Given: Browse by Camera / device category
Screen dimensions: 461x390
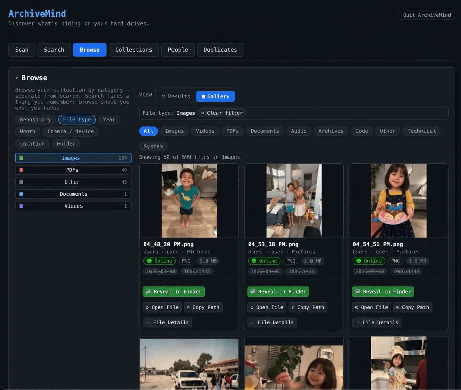Looking at the screenshot, I should 71,131.
